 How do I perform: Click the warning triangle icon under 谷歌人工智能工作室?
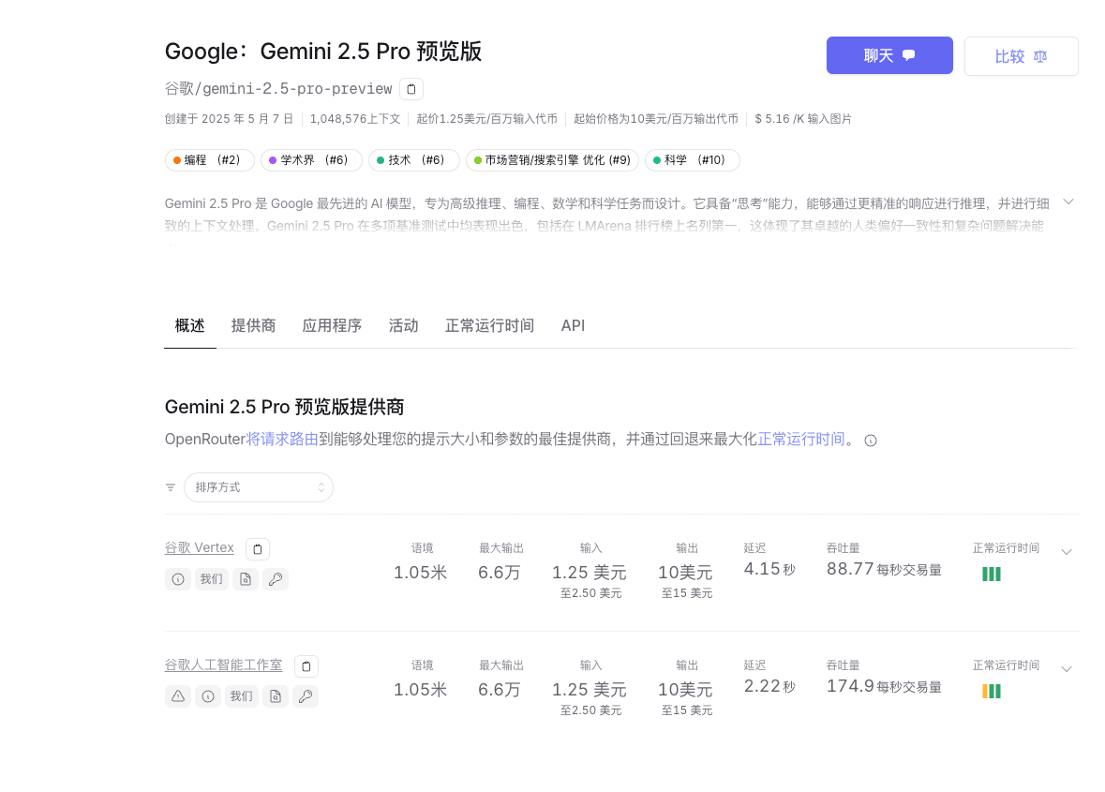click(178, 696)
